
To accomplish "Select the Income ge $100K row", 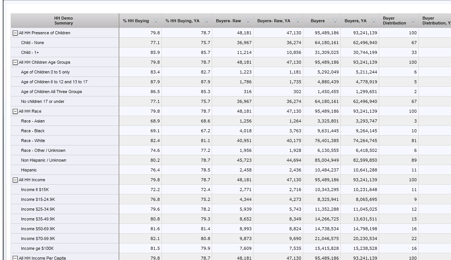I will 37,249.
